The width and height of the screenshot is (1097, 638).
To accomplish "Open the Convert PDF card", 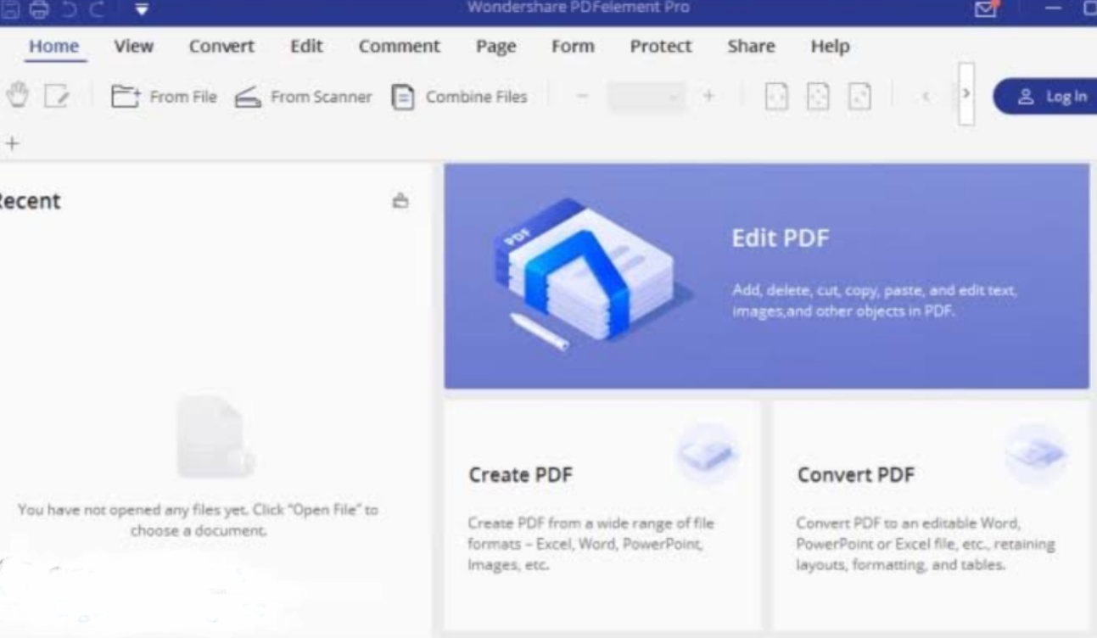I will [x=931, y=515].
